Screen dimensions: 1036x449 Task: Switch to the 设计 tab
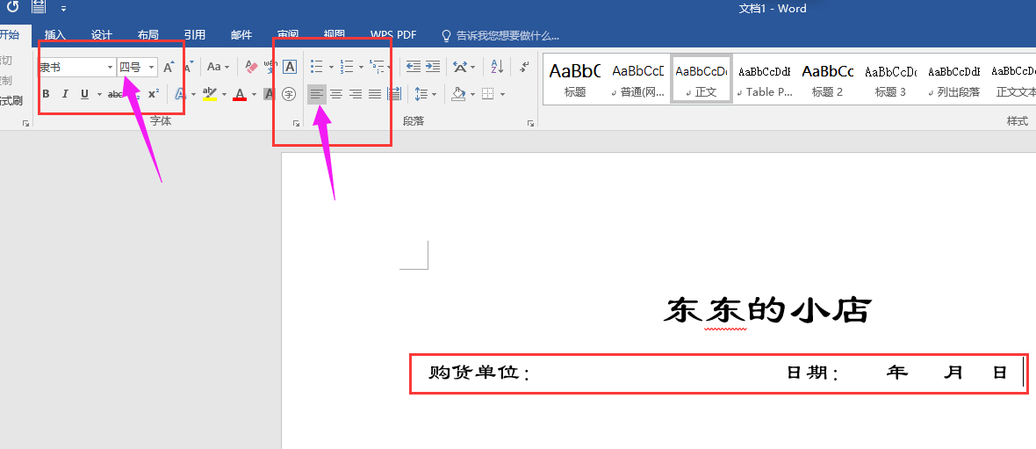102,35
